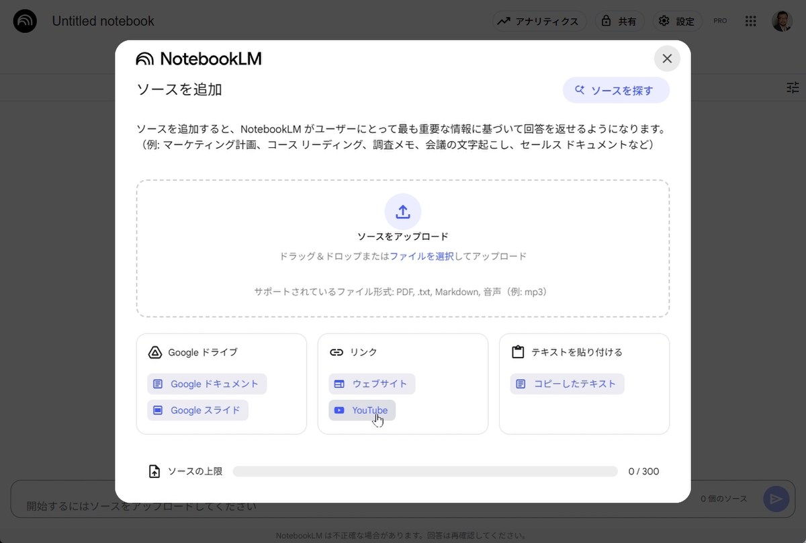Screen dimensions: 806x543
Task: Click the ソースの上限 progress bar
Action: pyautogui.click(x=425, y=471)
